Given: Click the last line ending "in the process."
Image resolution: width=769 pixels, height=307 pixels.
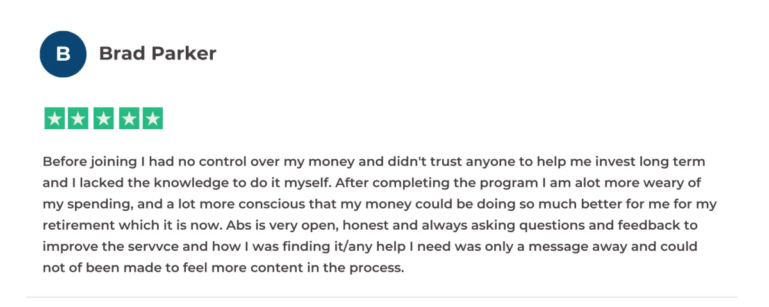Looking at the screenshot, I should (x=224, y=267).
